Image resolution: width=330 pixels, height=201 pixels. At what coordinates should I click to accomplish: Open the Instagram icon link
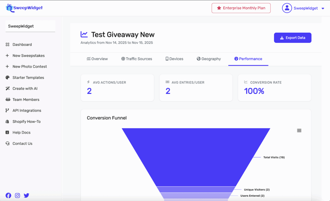pos(17,195)
